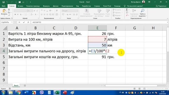The image size is (169, 95).
Task: Switch to Page Break Preview icon
Action: 144,89
